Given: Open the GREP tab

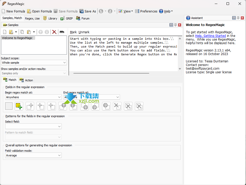Looking at the screenshot, I should [67, 18].
